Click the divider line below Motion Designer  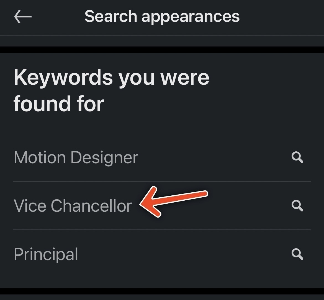point(162,182)
